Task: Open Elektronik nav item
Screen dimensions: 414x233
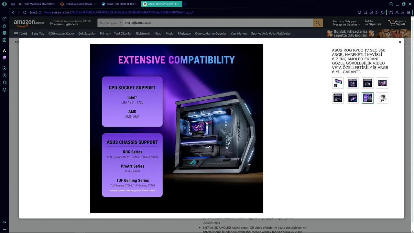Action: pos(143,33)
